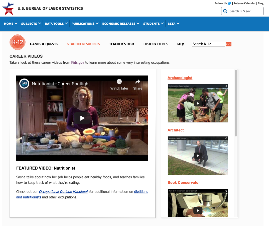Switch to Games & Quizzes section
Image resolution: width=269 pixels, height=226 pixels.
click(44, 44)
